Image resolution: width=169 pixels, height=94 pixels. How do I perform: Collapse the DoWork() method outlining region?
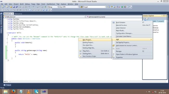click(x=7, y=43)
